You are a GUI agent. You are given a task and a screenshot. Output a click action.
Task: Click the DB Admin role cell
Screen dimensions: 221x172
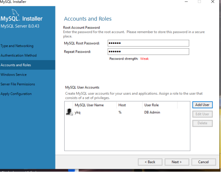click(152, 112)
